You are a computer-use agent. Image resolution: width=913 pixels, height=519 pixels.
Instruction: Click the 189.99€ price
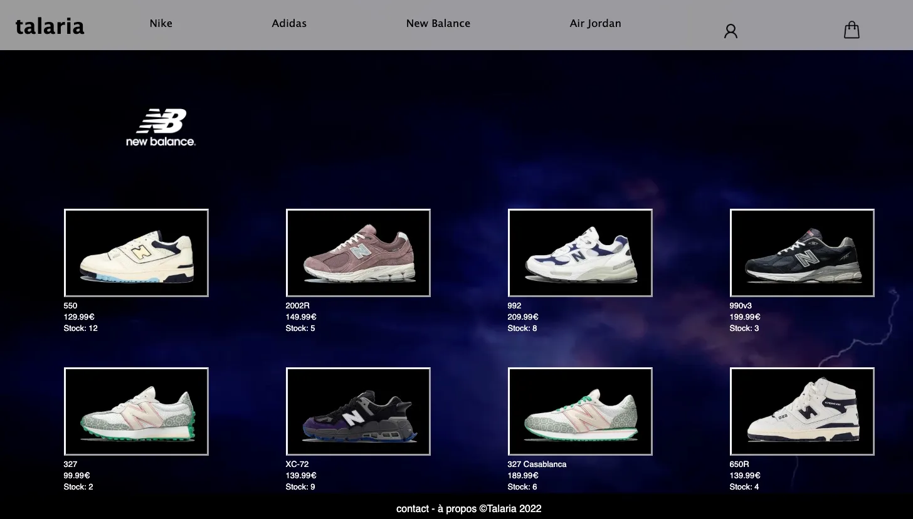[x=523, y=476]
